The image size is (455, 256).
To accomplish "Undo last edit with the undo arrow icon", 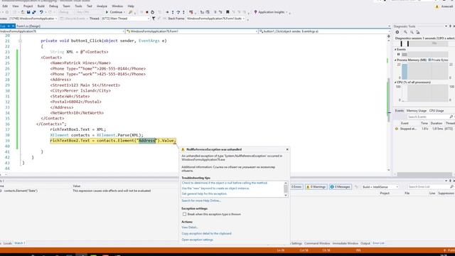I will tap(41, 12).
